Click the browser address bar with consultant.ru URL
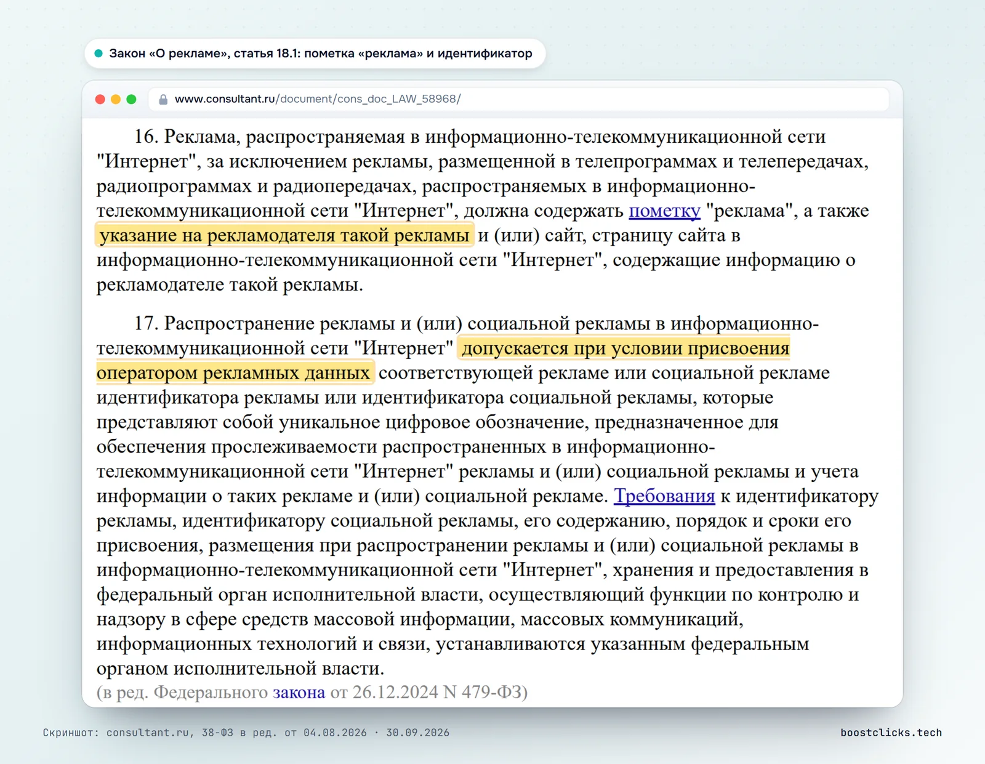The width and height of the screenshot is (985, 764). [518, 99]
